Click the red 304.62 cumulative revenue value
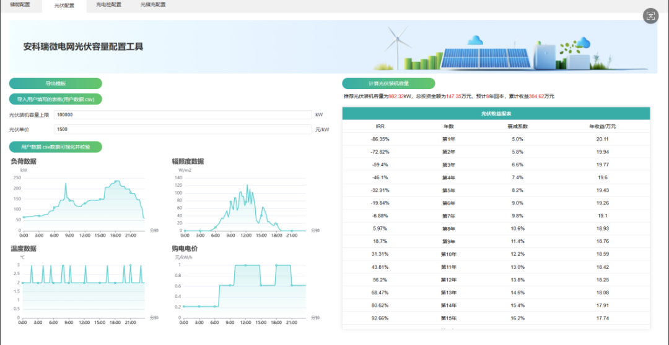 (x=536, y=96)
